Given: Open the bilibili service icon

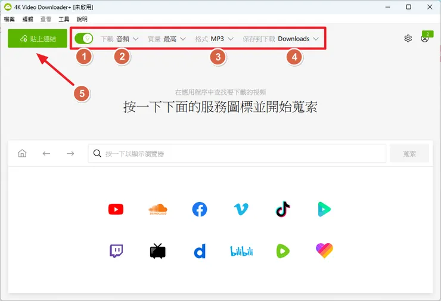Looking at the screenshot, I should [x=241, y=251].
